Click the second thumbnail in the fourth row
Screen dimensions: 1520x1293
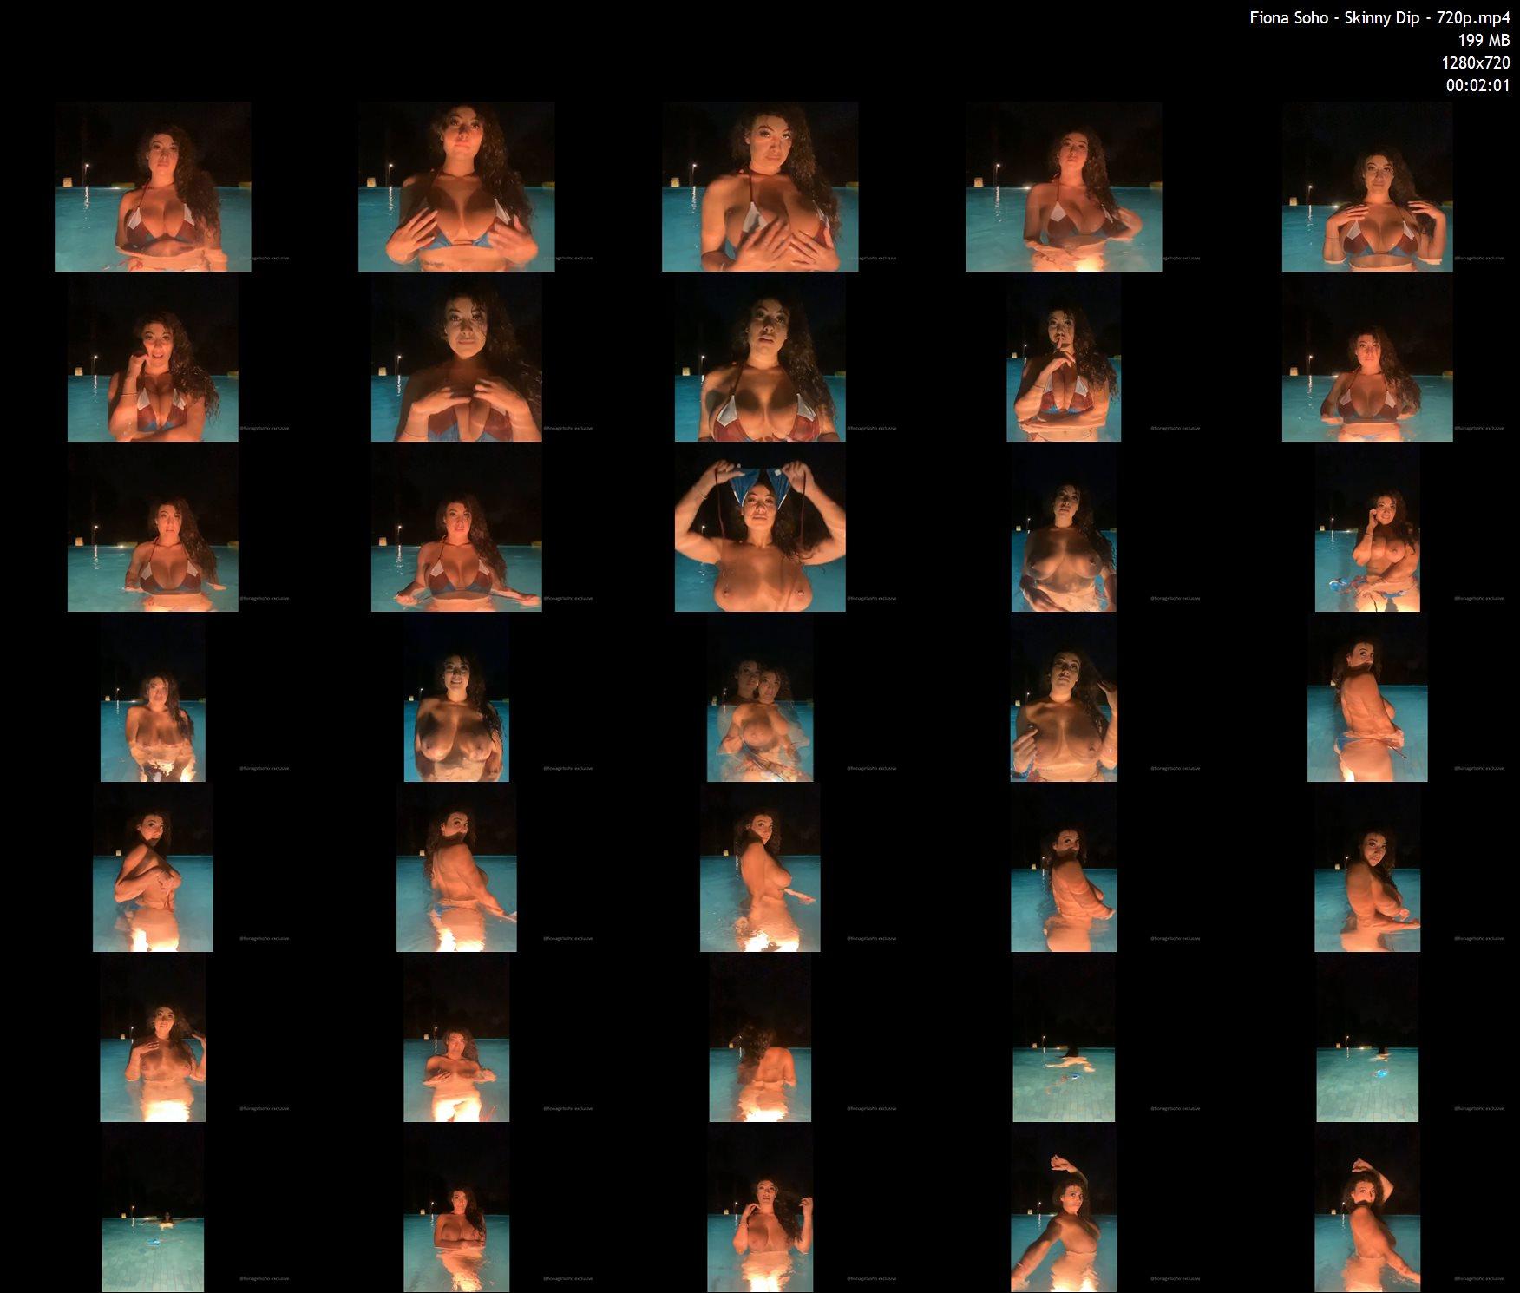pyautogui.click(x=456, y=697)
